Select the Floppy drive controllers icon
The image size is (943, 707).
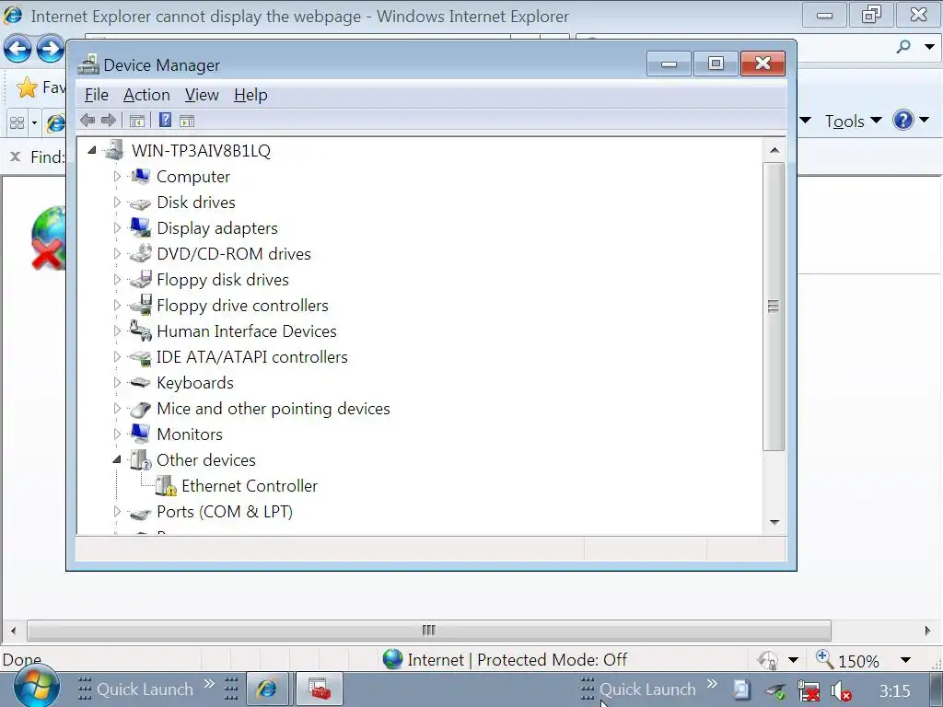140,305
